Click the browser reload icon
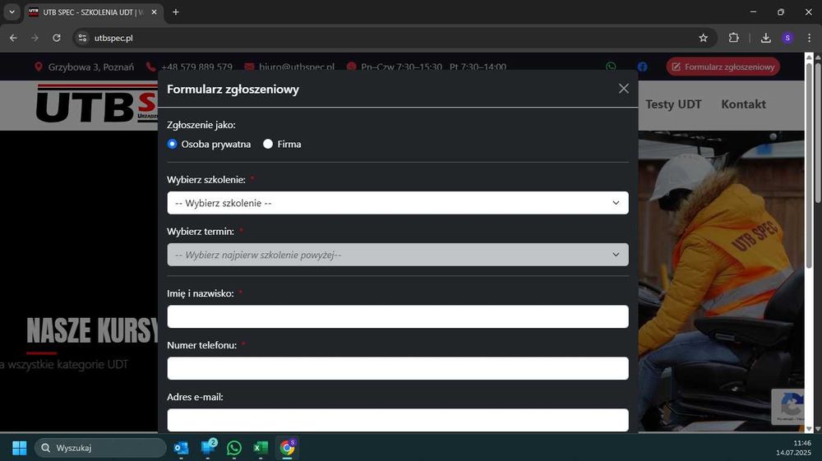Image resolution: width=822 pixels, height=461 pixels. 57,38
